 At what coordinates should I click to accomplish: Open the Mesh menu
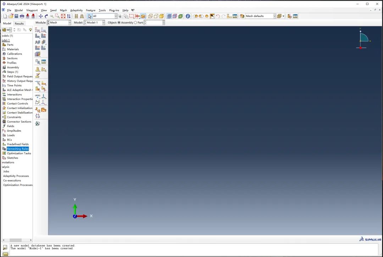point(63,10)
